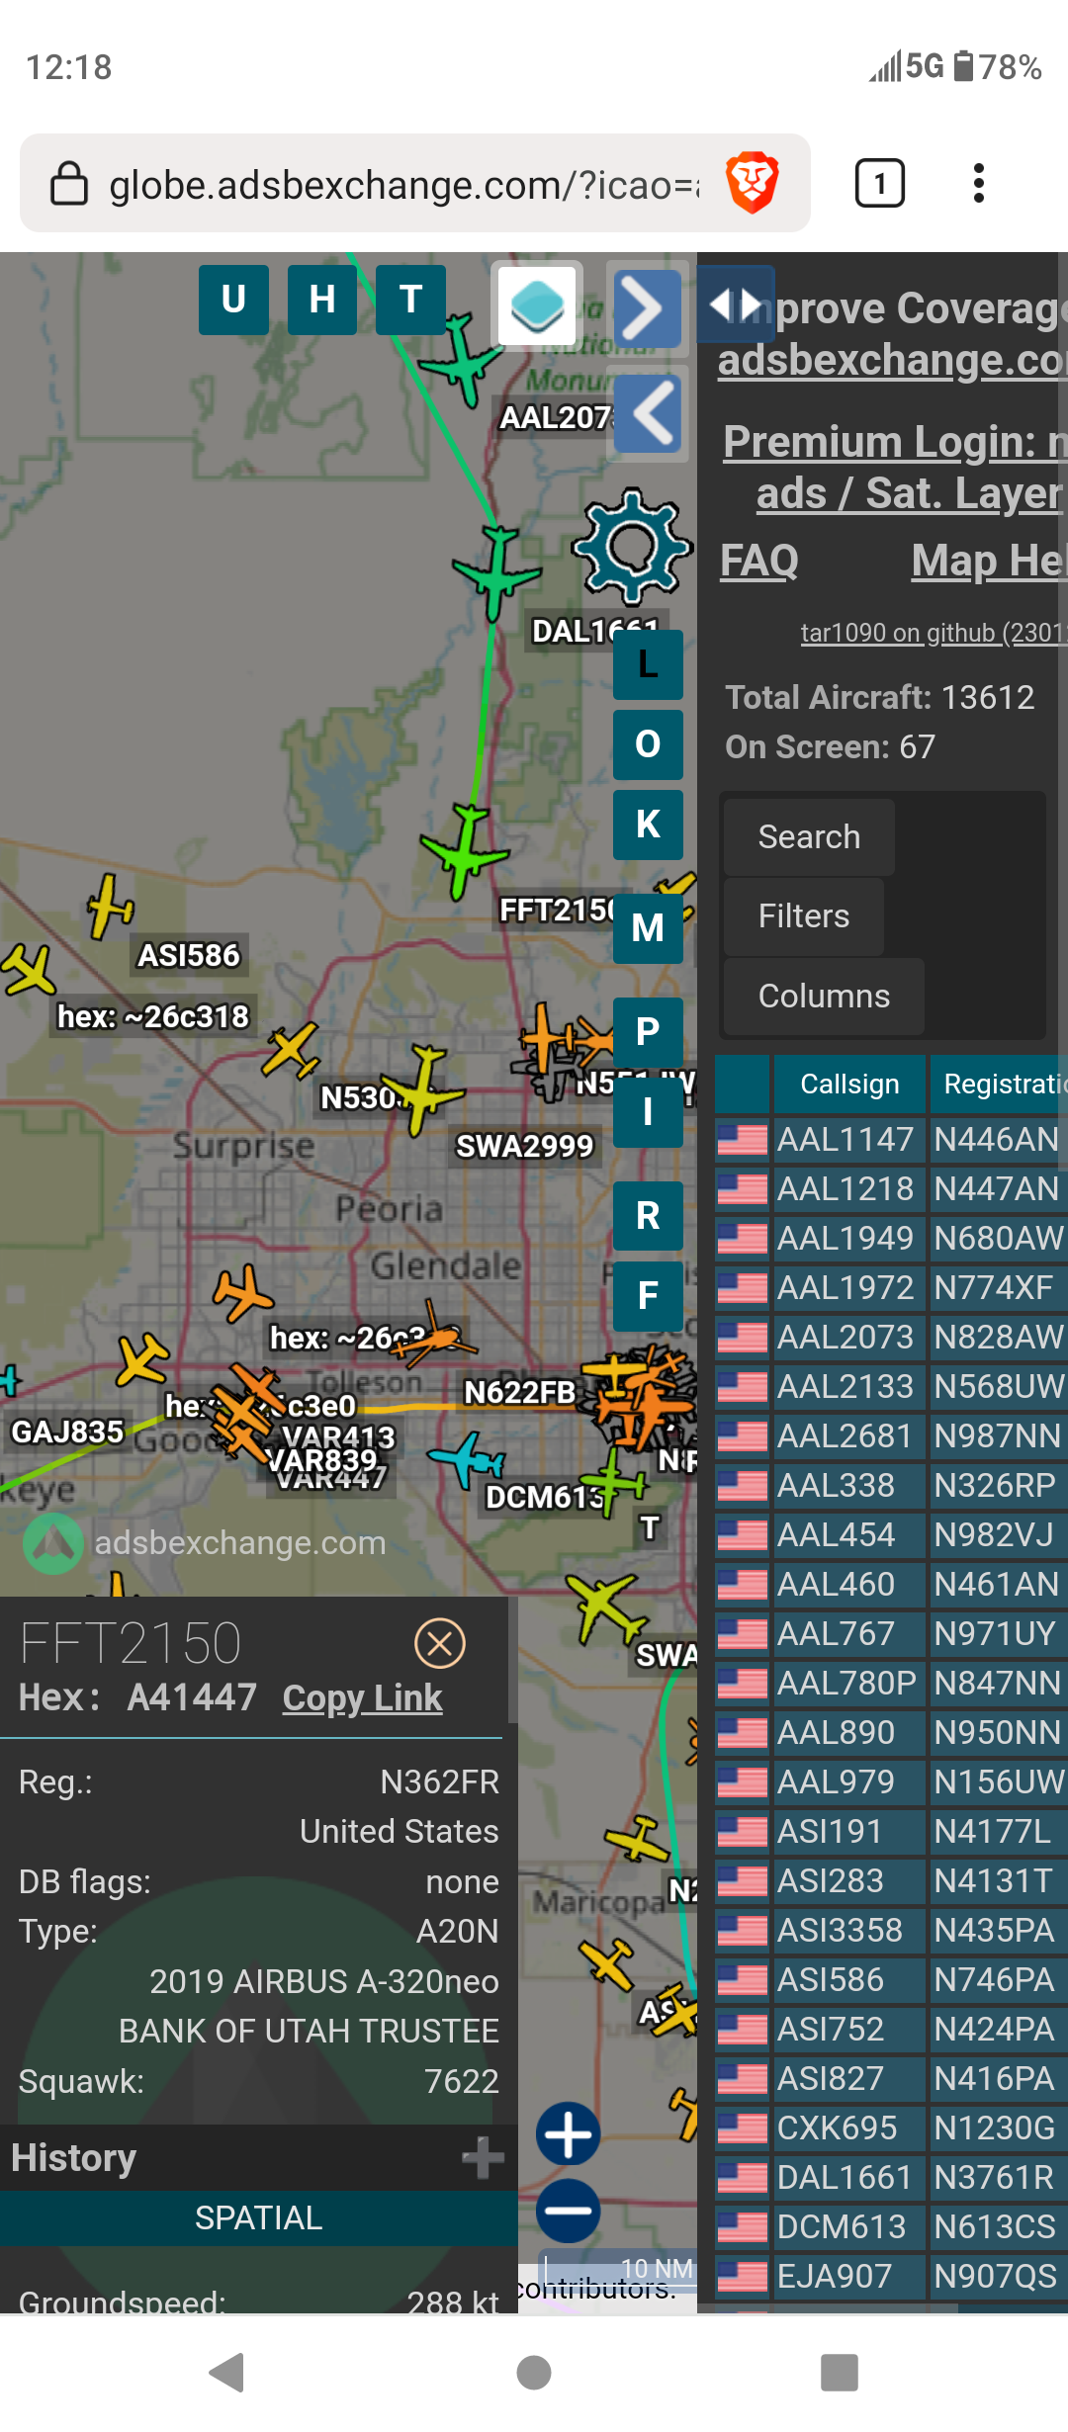Open the browser tab switcher
The image size is (1068, 2432).
click(879, 183)
